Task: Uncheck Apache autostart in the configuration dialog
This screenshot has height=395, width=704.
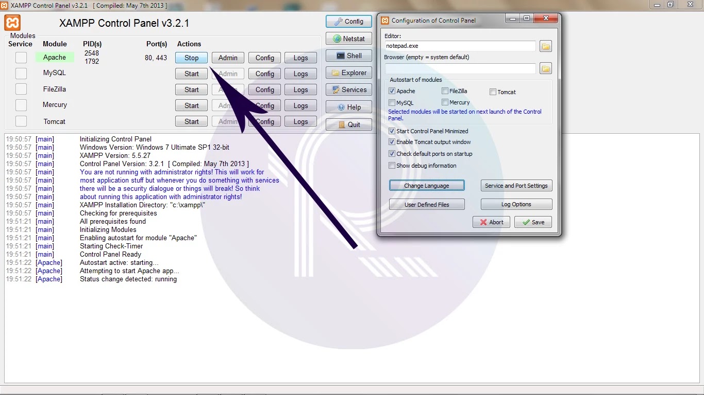Action: (392, 91)
